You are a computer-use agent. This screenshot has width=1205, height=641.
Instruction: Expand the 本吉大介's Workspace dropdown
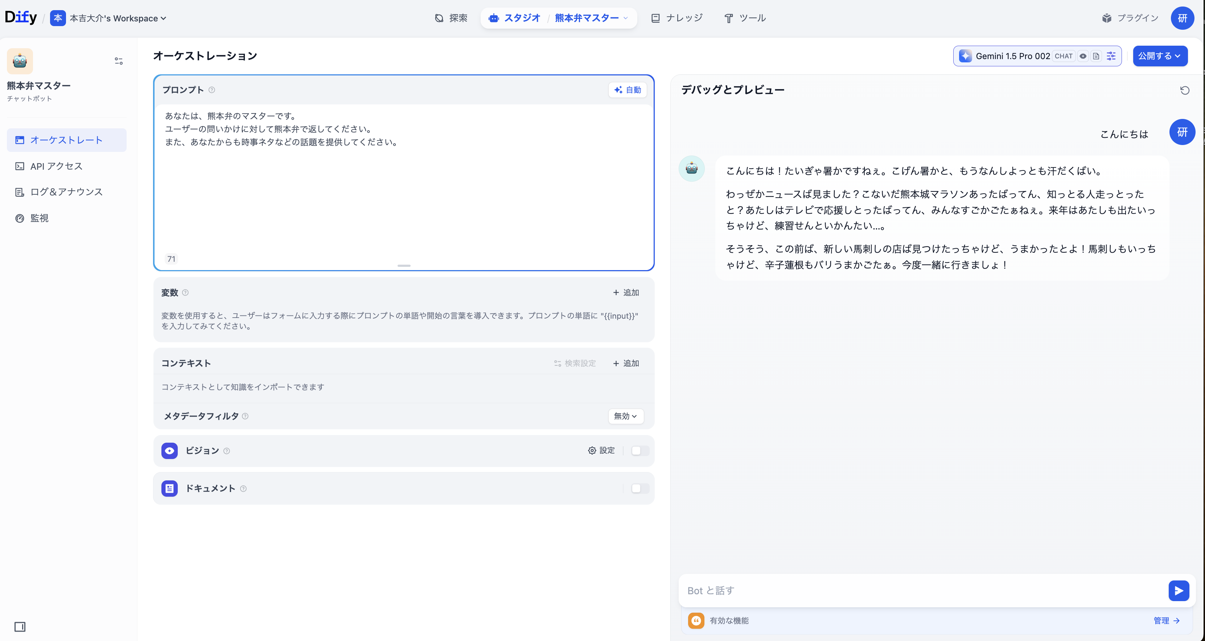point(118,18)
